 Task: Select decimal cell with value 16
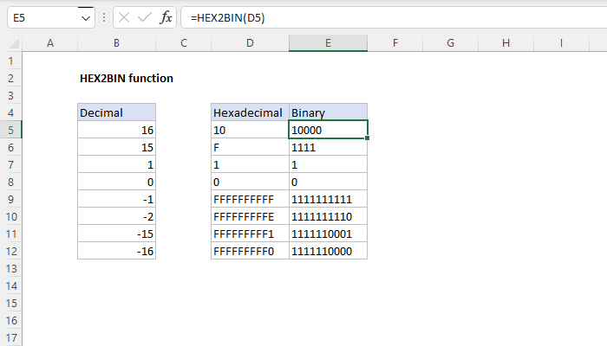116,130
